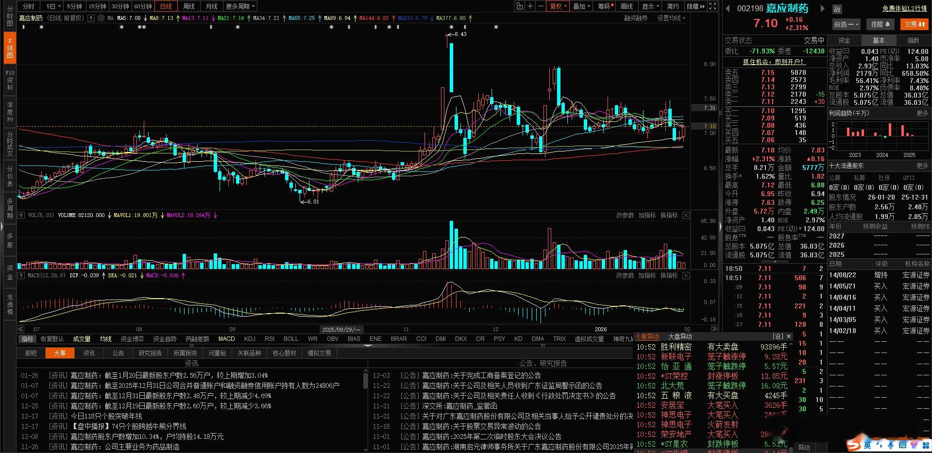Screen dimensions: 932x453
Task: Close the 个股异动 popup panel
Action: click(789, 336)
